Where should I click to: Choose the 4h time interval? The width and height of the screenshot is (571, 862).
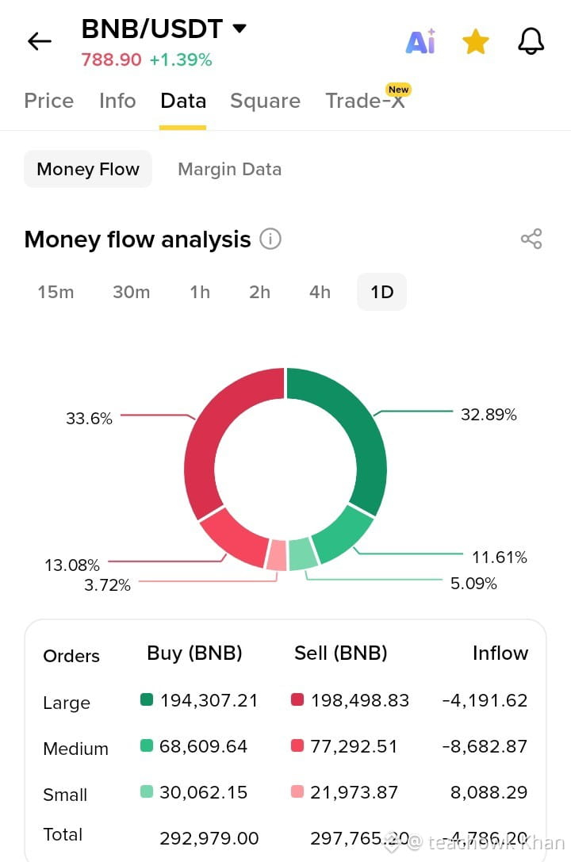point(320,292)
